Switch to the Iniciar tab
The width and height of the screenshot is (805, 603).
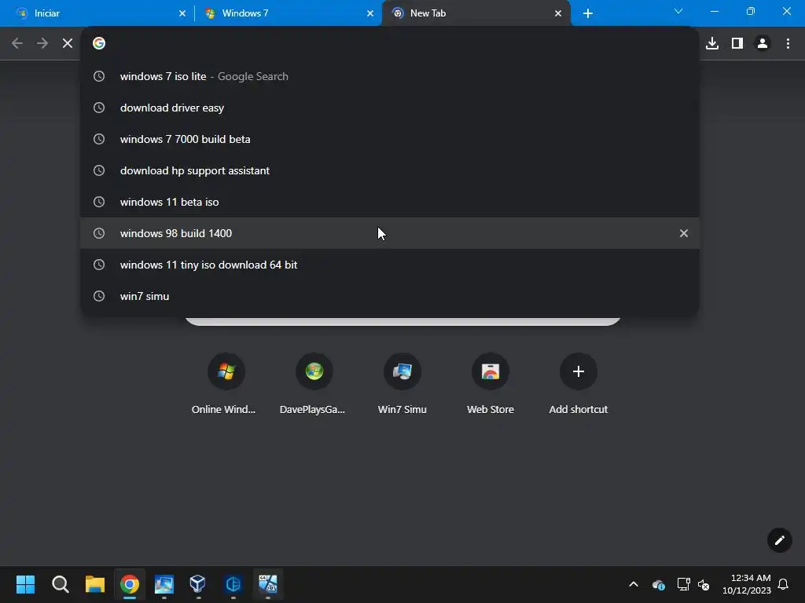click(97, 13)
